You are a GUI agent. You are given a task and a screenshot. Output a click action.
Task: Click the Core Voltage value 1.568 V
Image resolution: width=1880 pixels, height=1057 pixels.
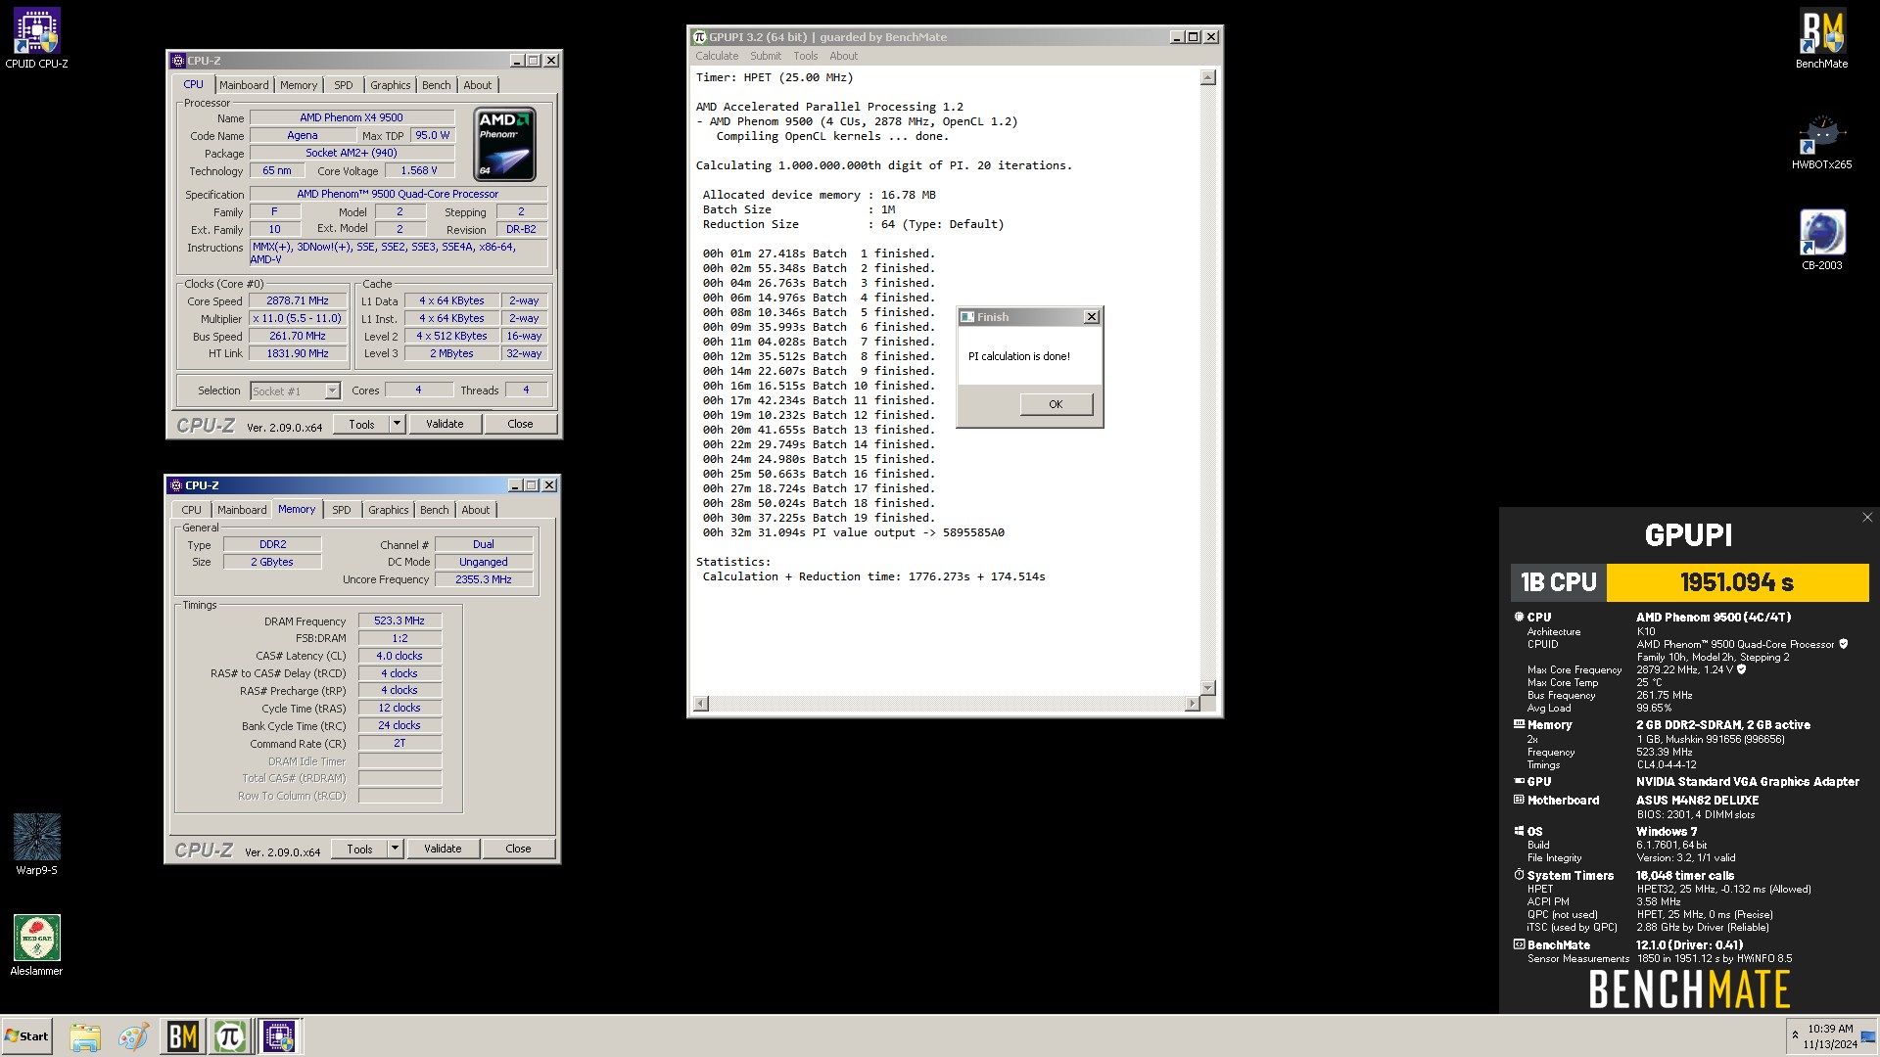pyautogui.click(x=419, y=170)
